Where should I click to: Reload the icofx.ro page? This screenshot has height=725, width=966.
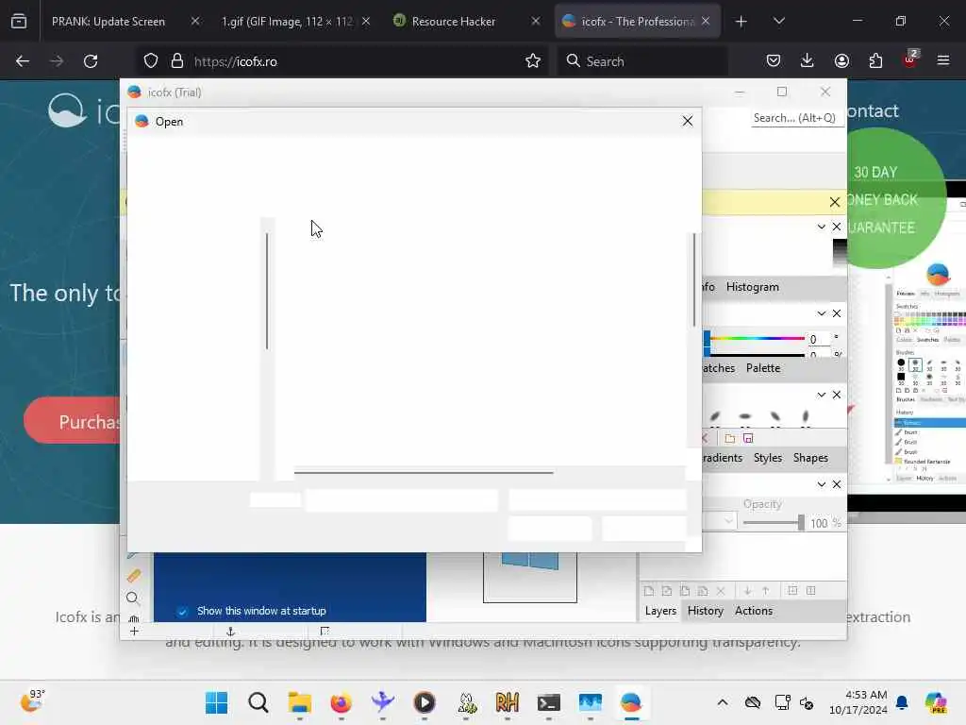tap(91, 61)
